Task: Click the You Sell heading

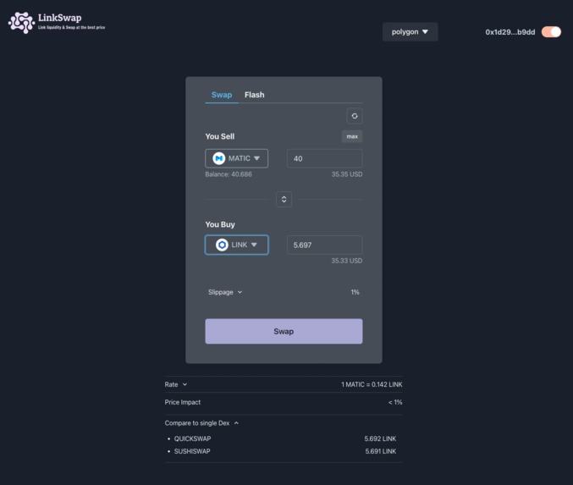Action: 219,136
